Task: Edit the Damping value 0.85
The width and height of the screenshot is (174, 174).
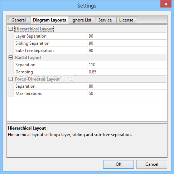Action: pos(127,72)
